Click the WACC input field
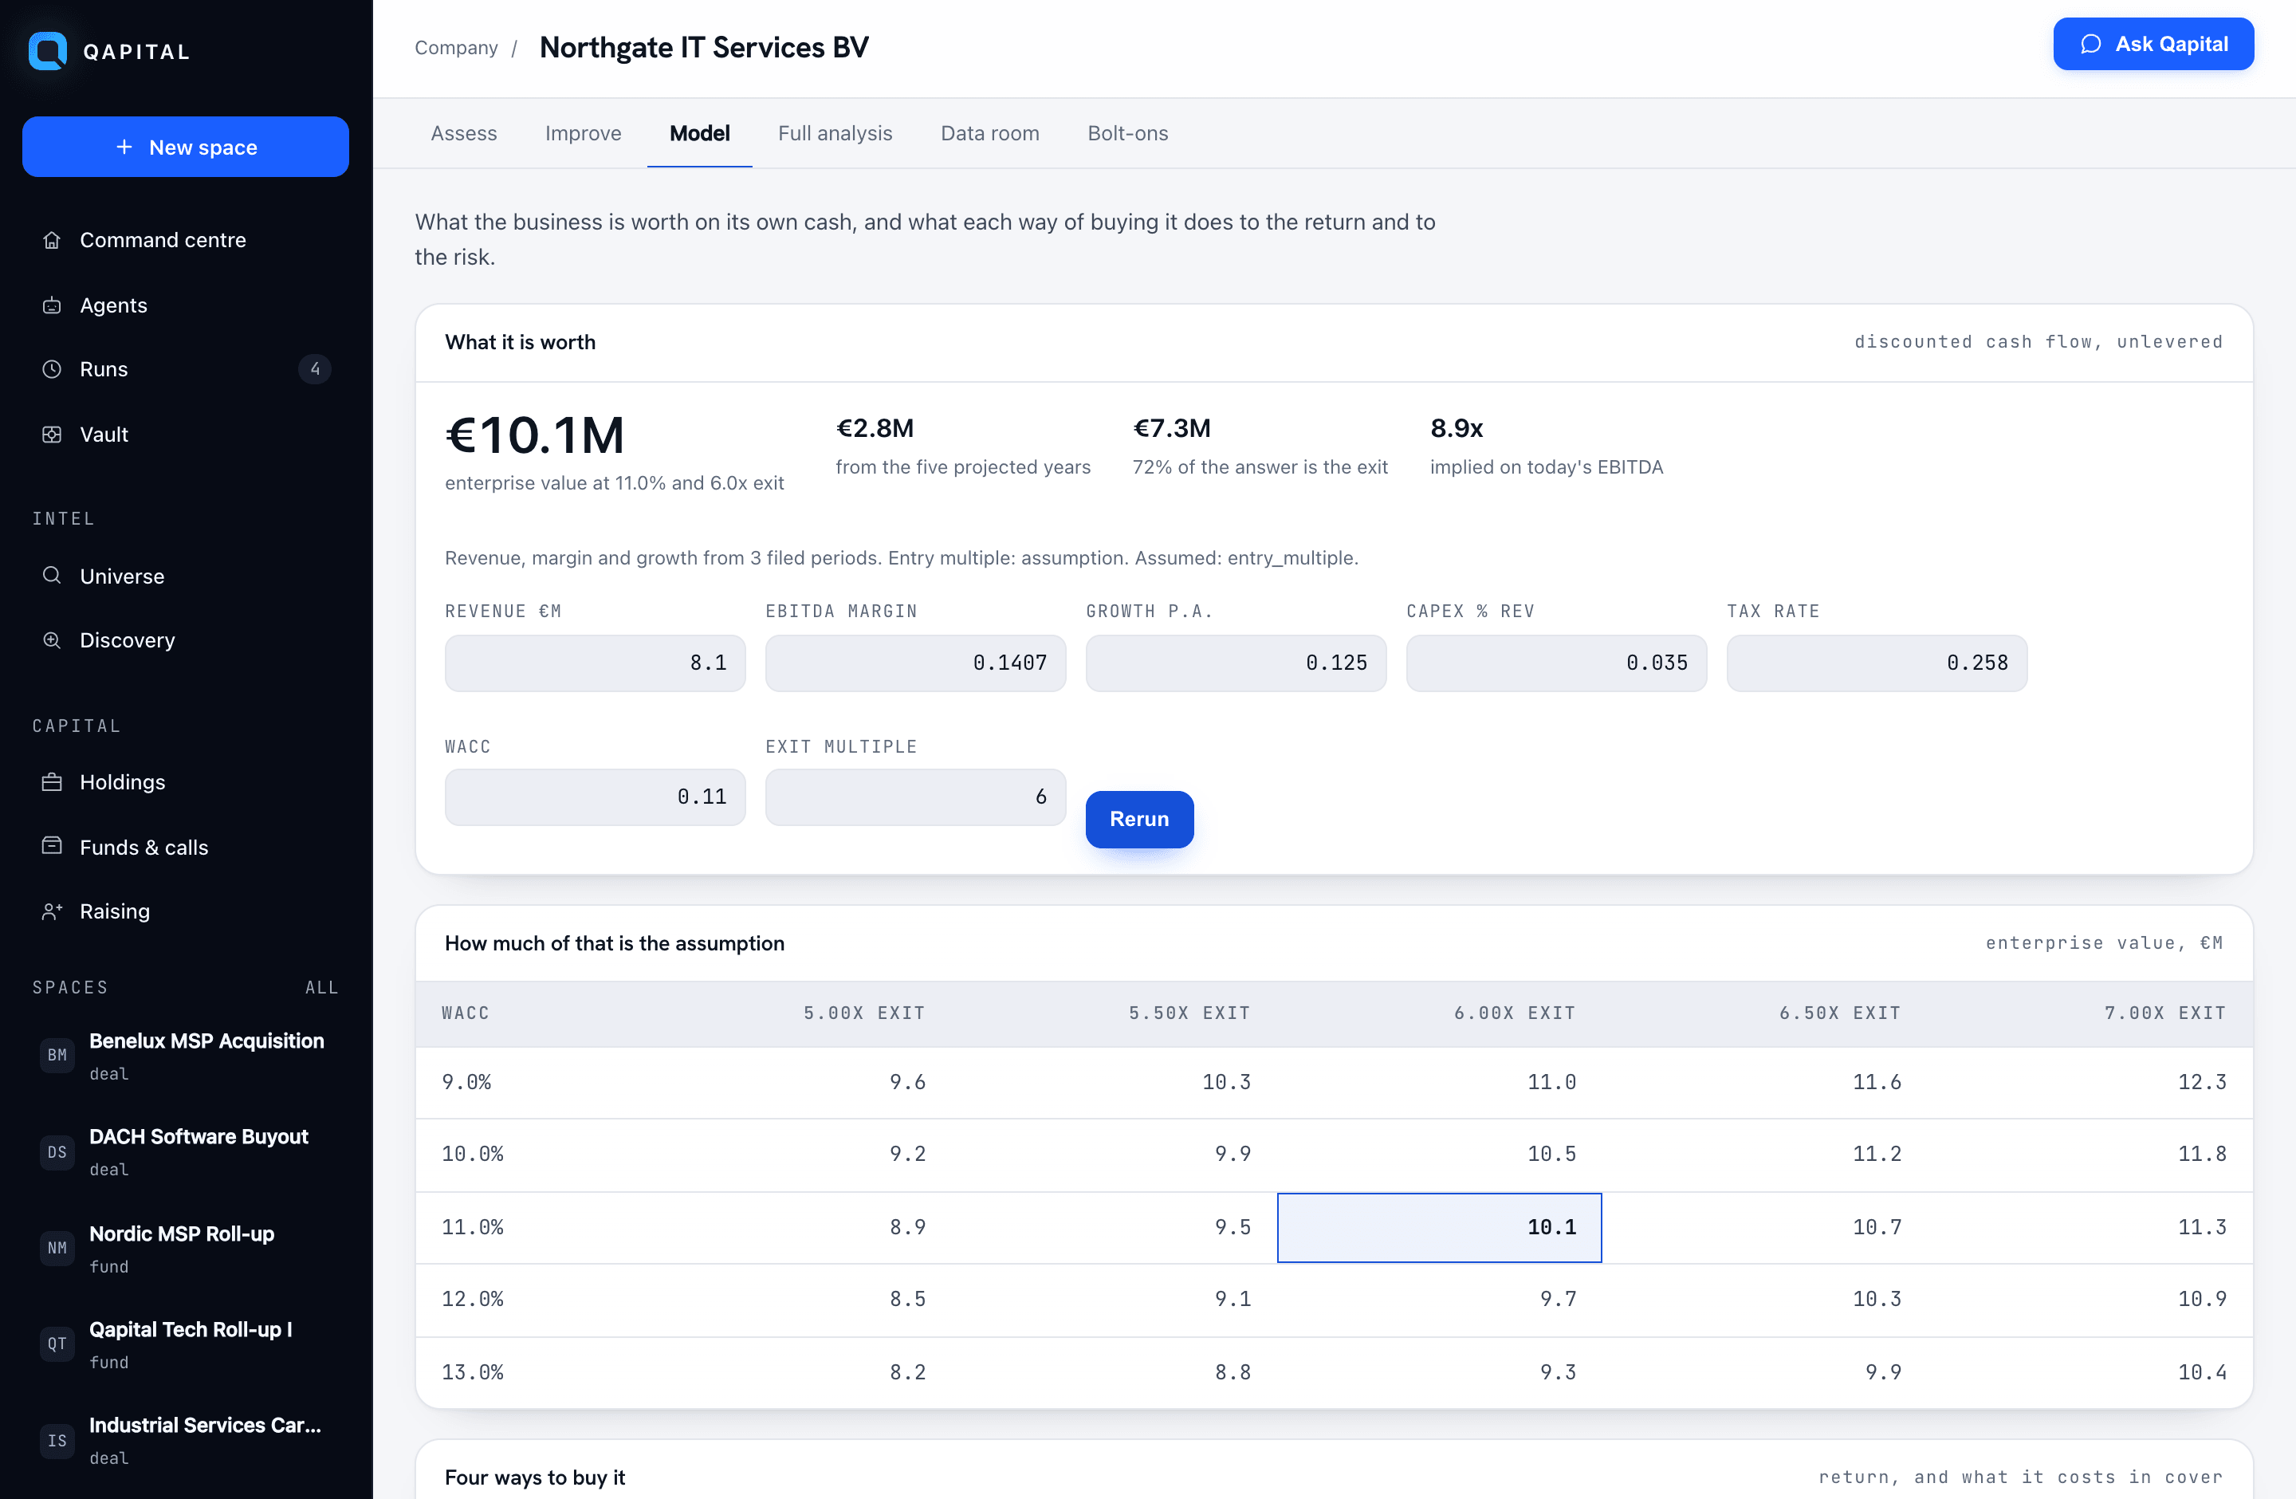The width and height of the screenshot is (2296, 1499). point(596,797)
